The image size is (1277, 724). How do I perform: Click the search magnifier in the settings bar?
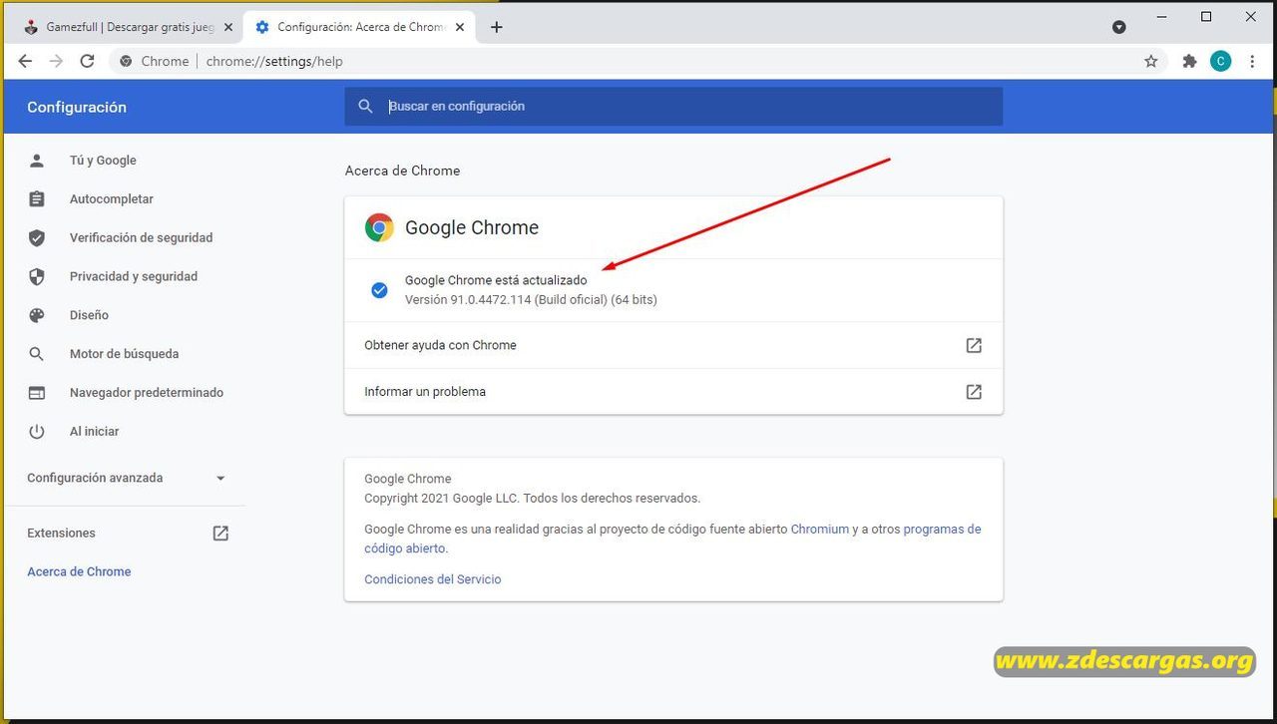pyautogui.click(x=366, y=106)
